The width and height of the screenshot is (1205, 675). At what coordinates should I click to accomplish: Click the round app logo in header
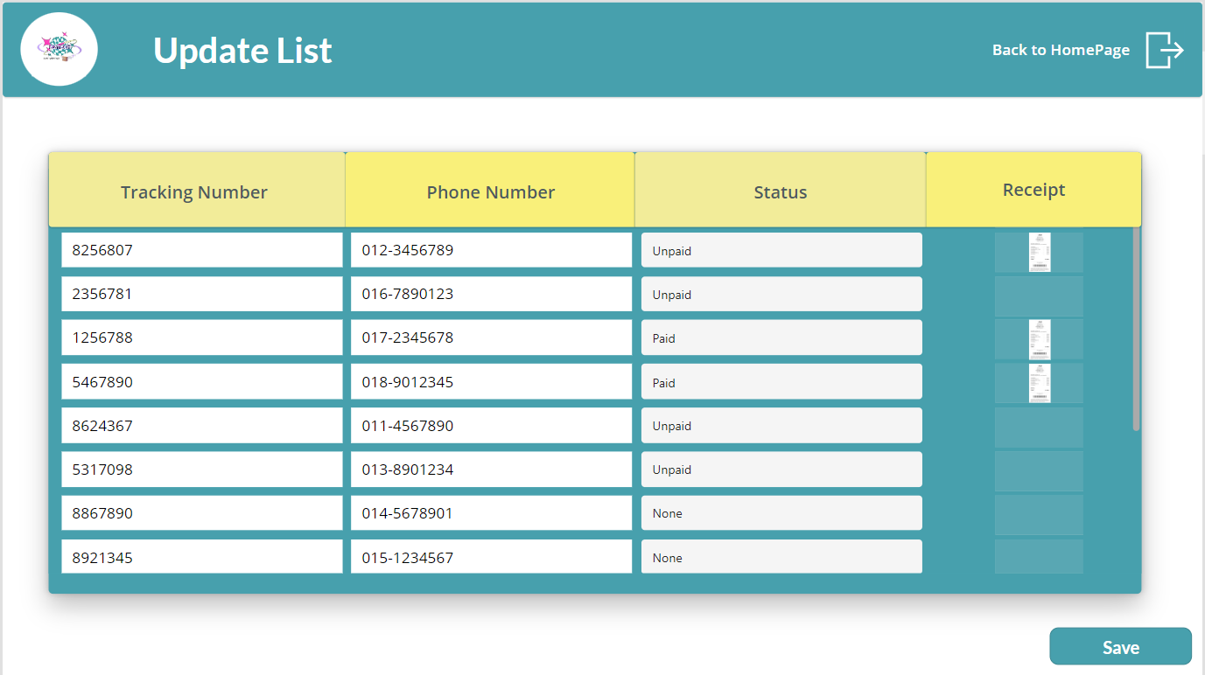point(59,49)
